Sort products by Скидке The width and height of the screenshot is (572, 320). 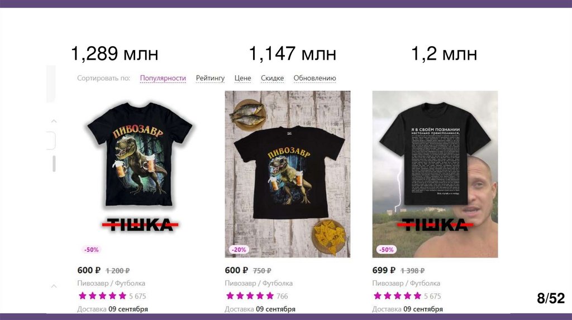click(272, 78)
